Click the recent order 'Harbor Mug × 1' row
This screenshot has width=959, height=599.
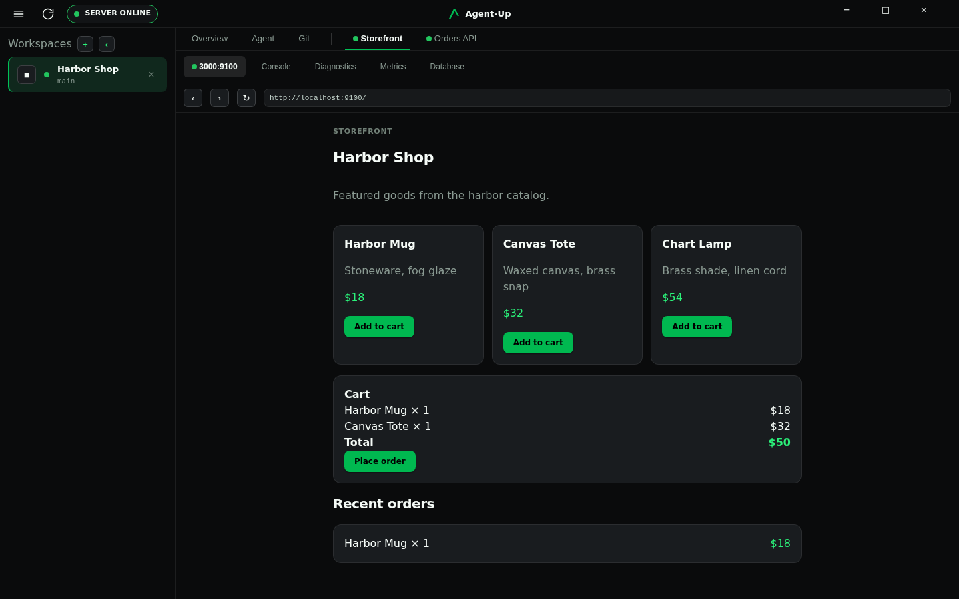567,544
